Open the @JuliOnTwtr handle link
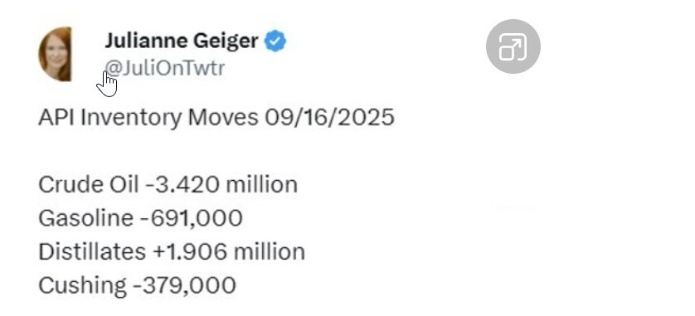The width and height of the screenshot is (695, 316). click(x=165, y=68)
